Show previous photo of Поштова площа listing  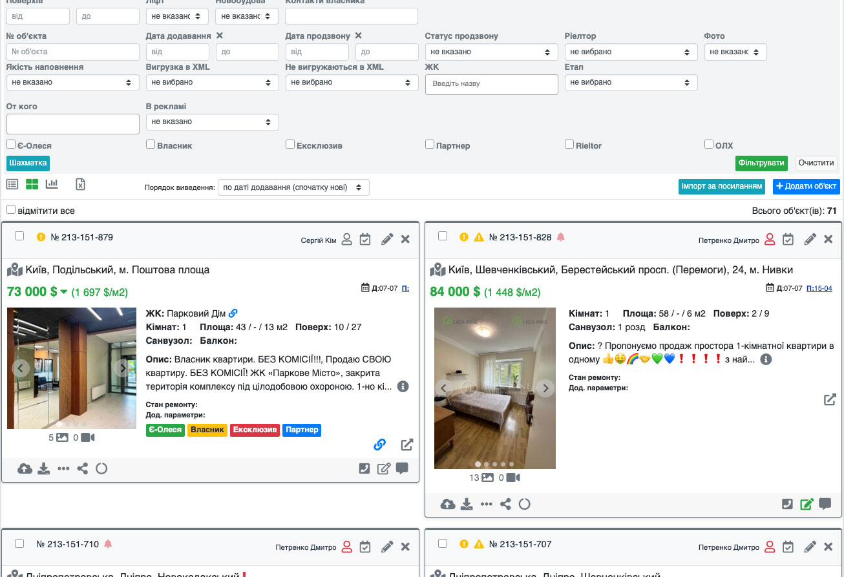pos(21,368)
